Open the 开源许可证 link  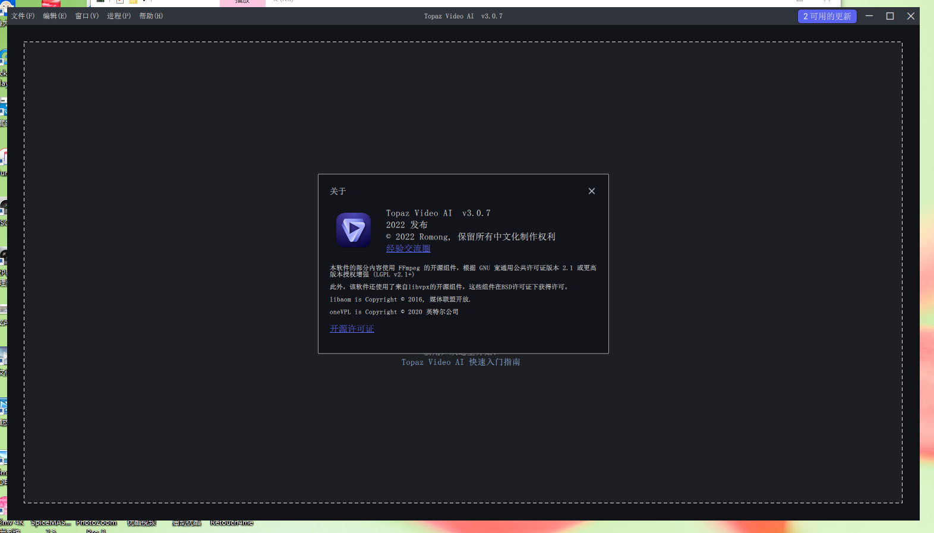[352, 329]
